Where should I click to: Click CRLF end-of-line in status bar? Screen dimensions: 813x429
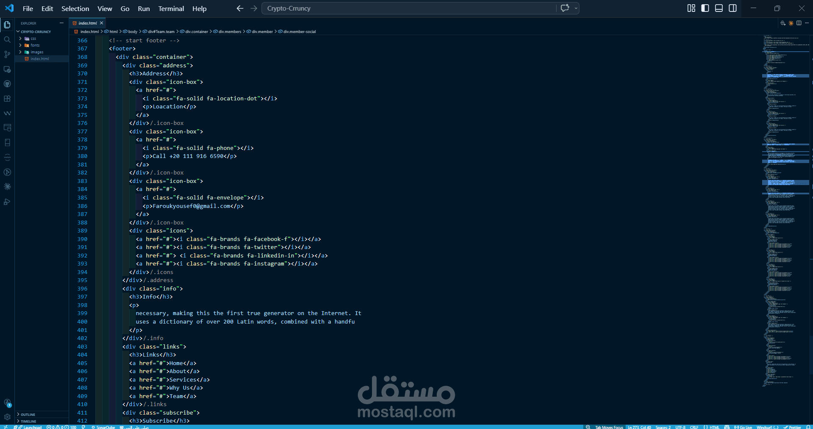click(694, 427)
